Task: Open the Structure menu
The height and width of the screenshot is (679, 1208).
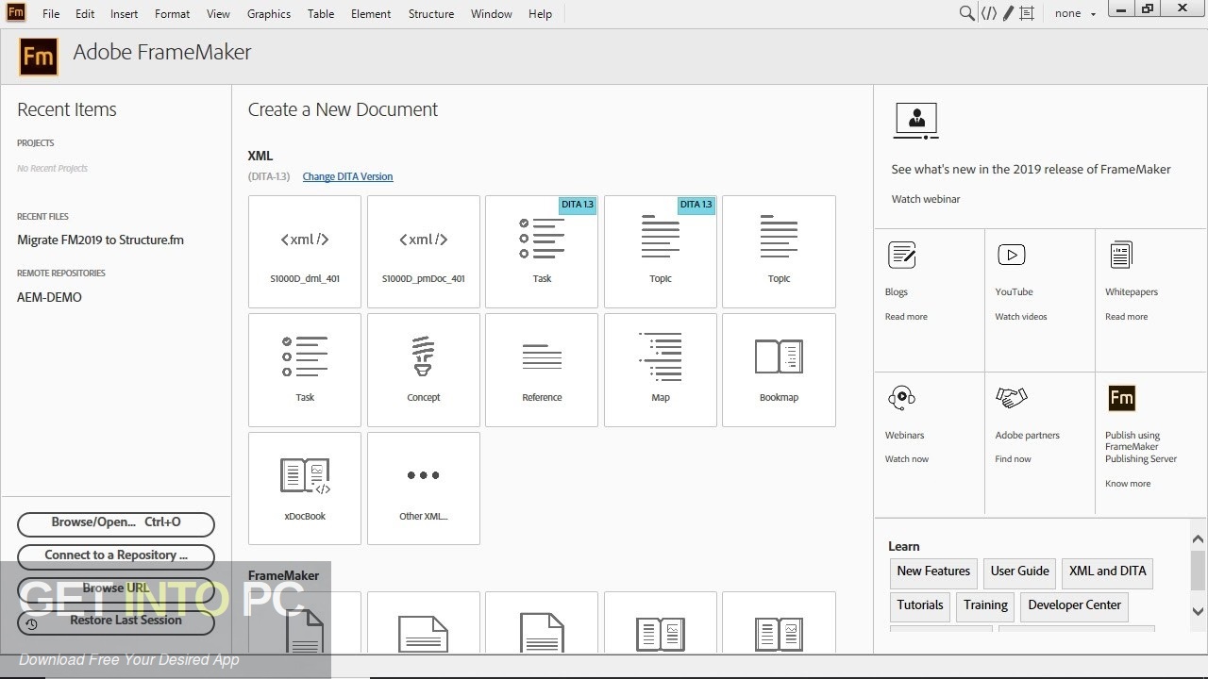Action: click(x=431, y=14)
